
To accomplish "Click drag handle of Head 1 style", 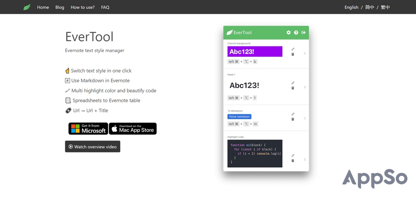I will point(305,87).
